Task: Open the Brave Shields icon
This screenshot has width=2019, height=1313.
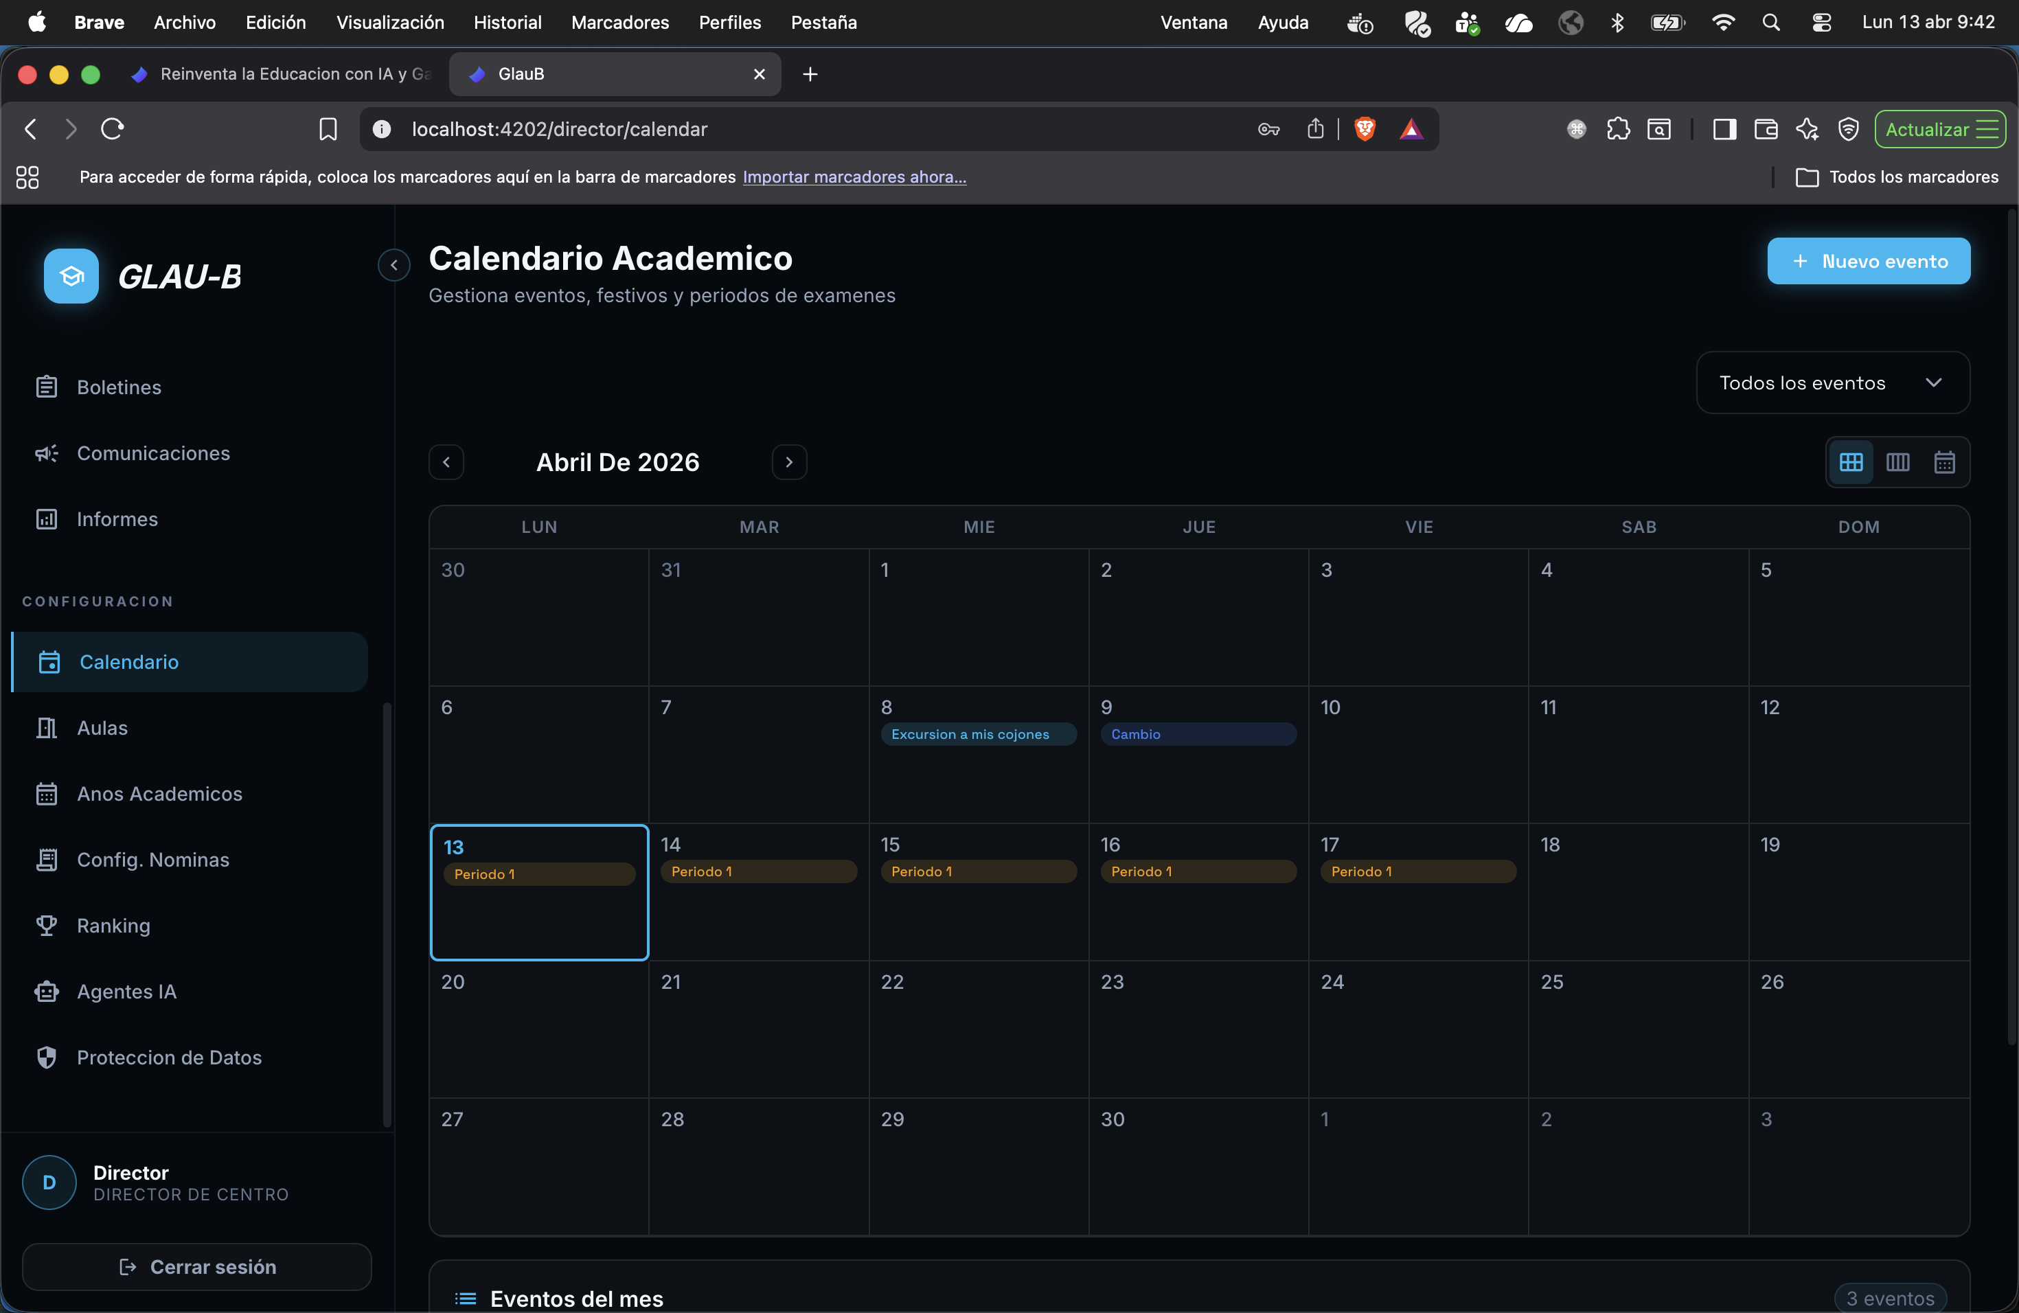Action: 1365,129
